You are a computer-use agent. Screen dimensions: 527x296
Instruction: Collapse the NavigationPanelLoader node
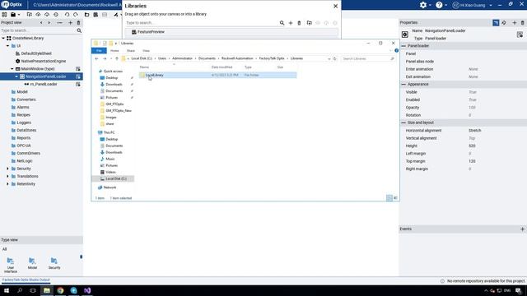click(x=16, y=76)
